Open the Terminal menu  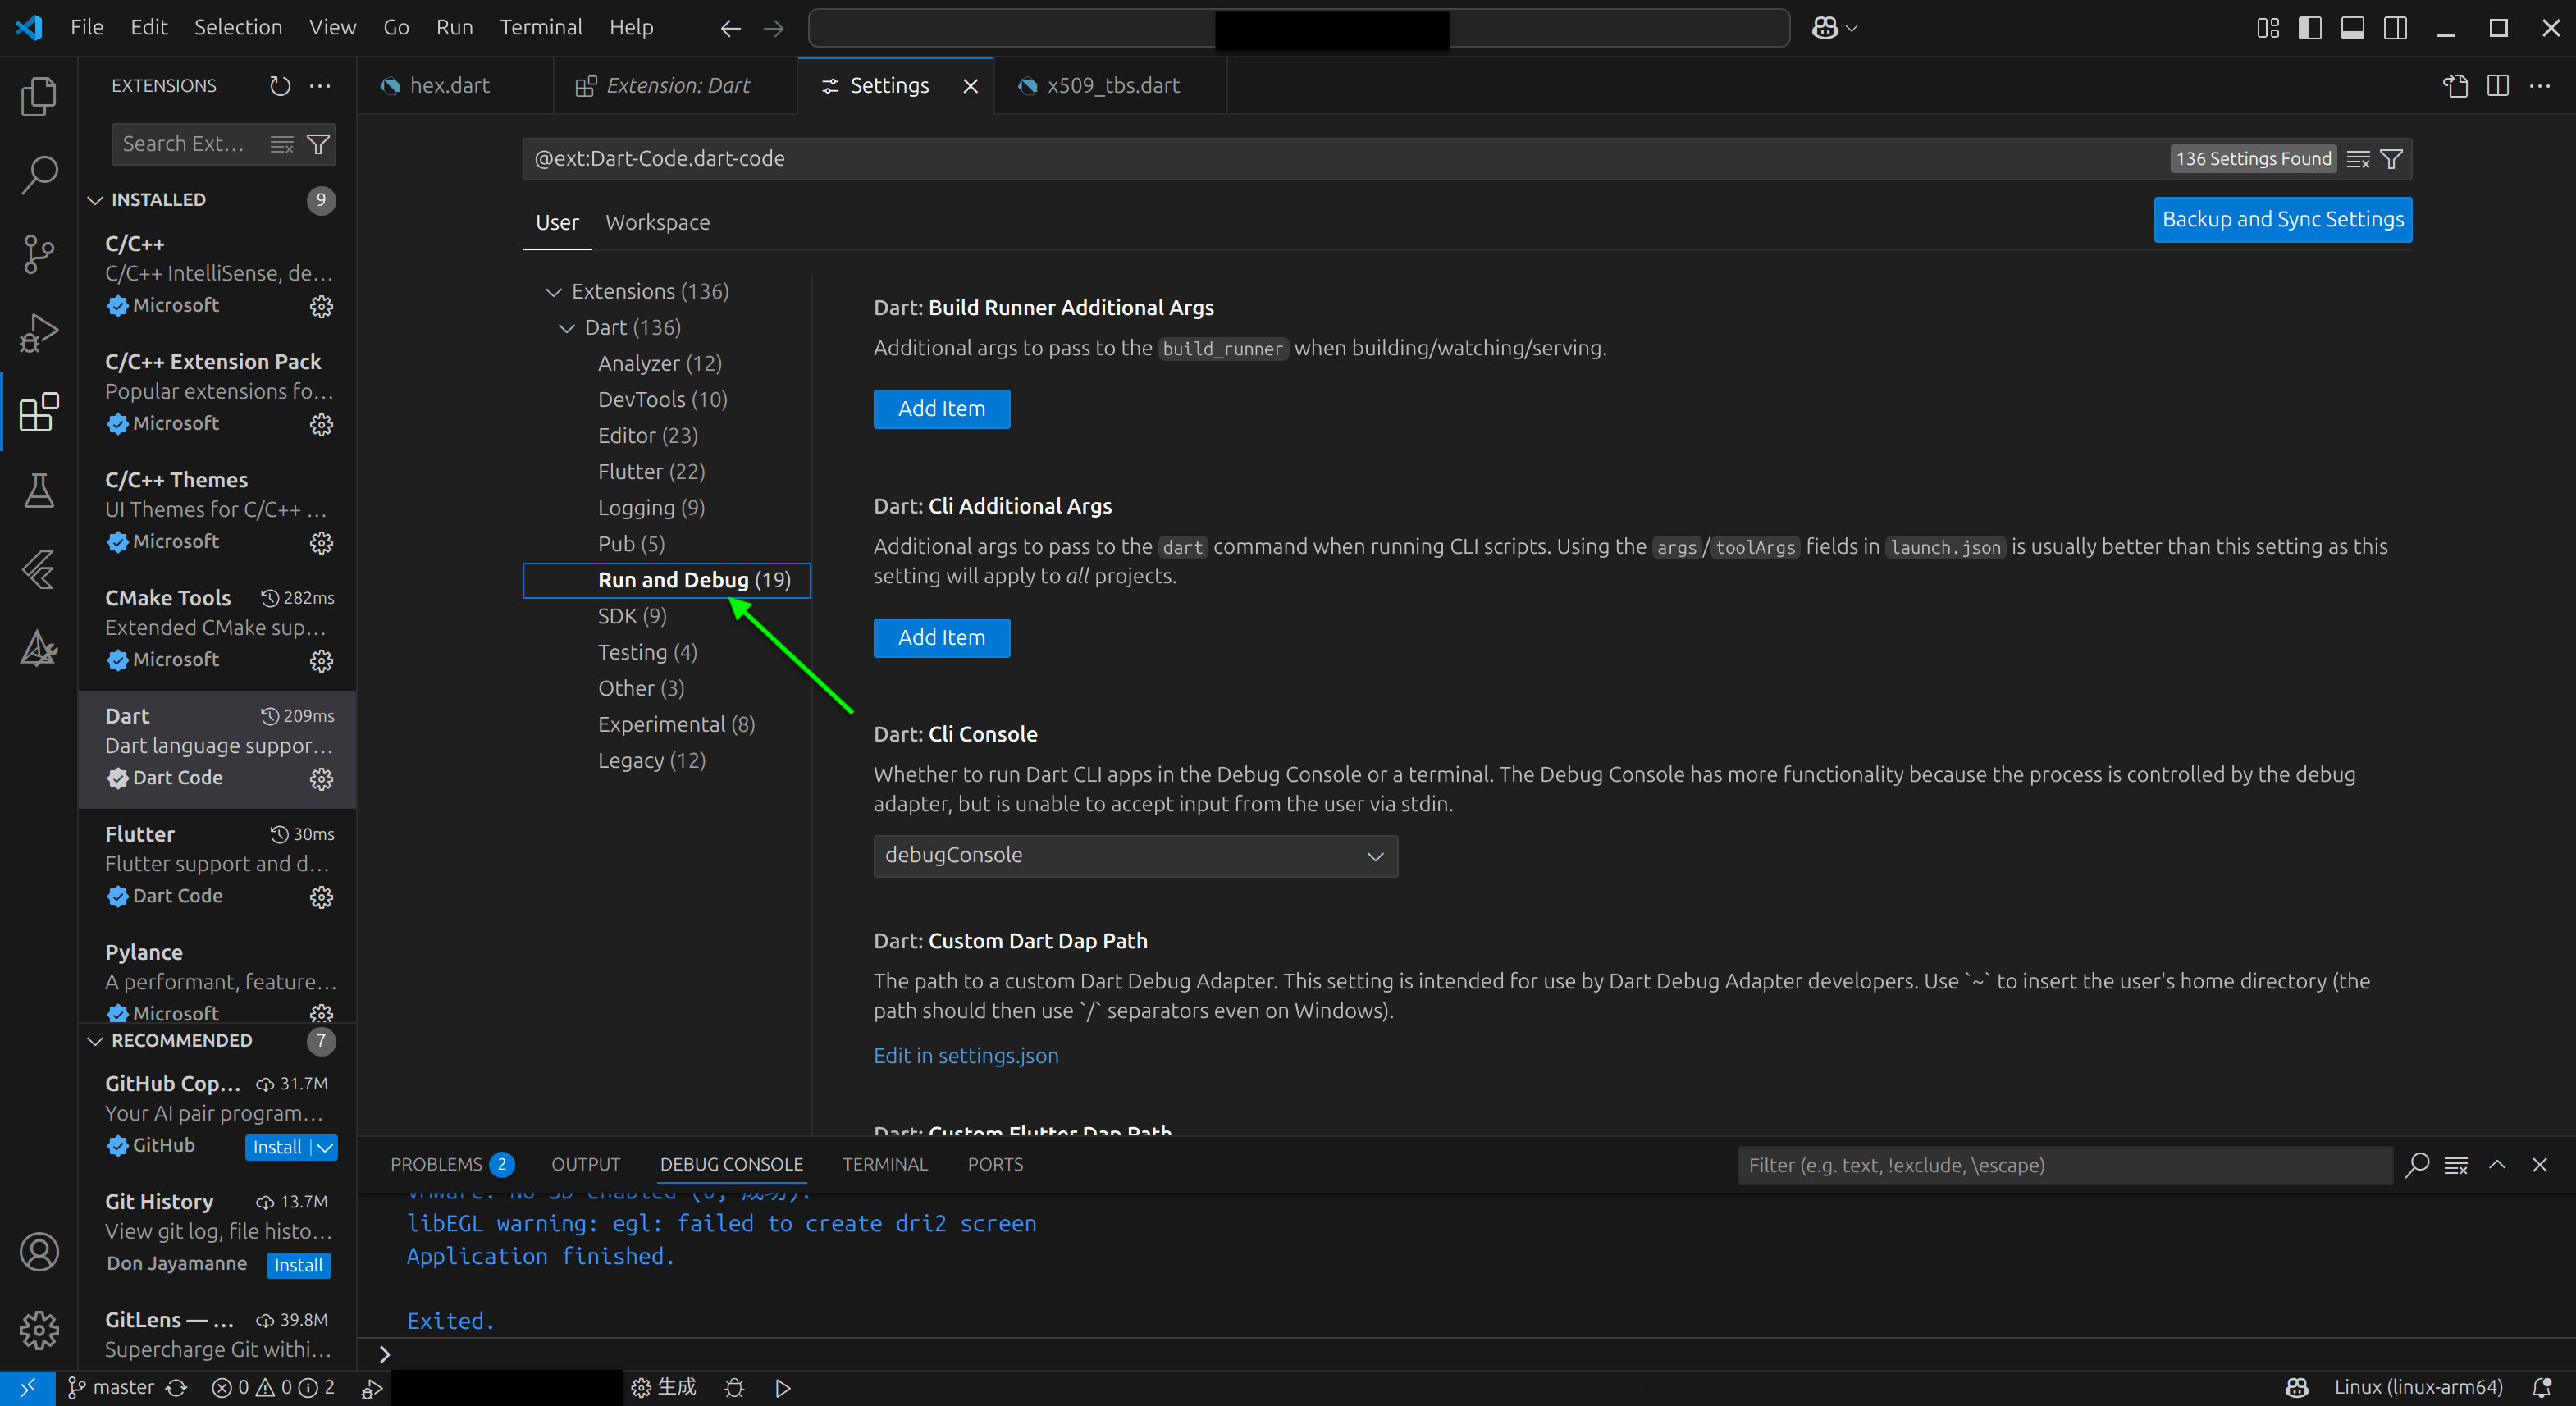(x=541, y=28)
